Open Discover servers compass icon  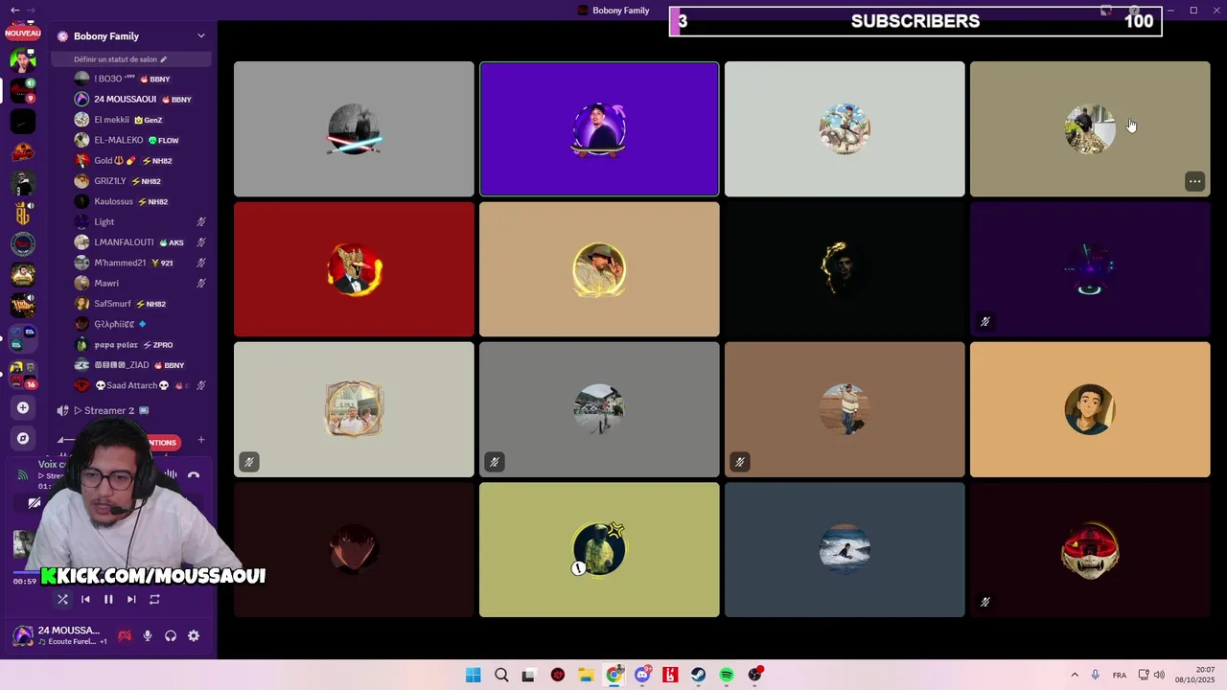(23, 438)
